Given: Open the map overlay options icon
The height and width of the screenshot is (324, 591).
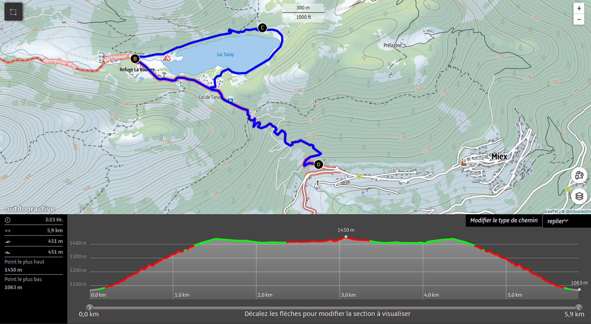Looking at the screenshot, I should tap(579, 176).
